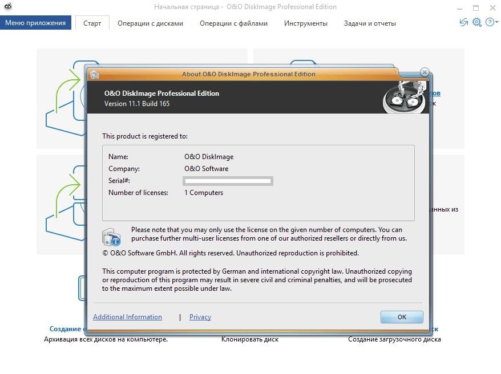The width and height of the screenshot is (501, 374).
Task: Click the drive backup icon with the green arrow in the top-left tile
Action: click(x=66, y=97)
